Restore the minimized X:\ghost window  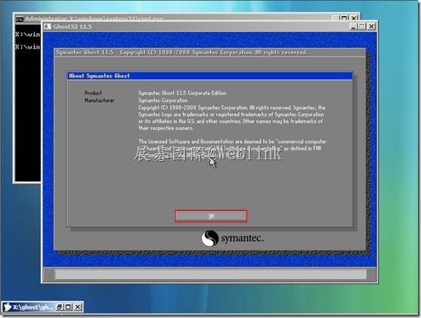(x=60, y=307)
